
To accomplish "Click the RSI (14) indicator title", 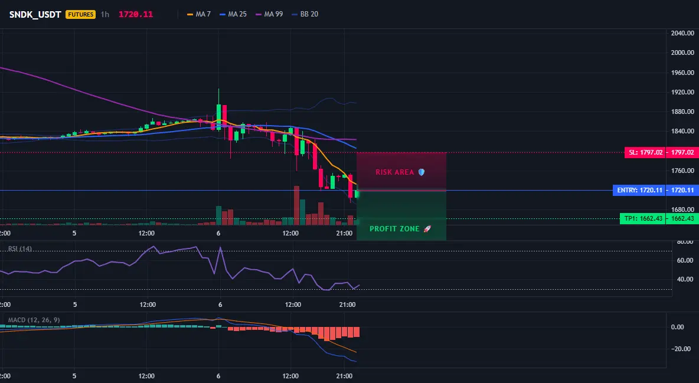I will (20, 249).
